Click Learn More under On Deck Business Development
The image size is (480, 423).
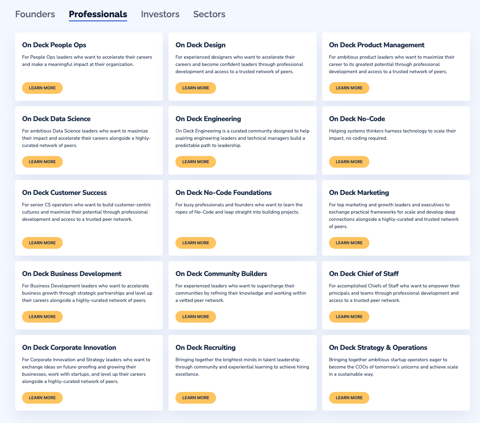coord(42,317)
